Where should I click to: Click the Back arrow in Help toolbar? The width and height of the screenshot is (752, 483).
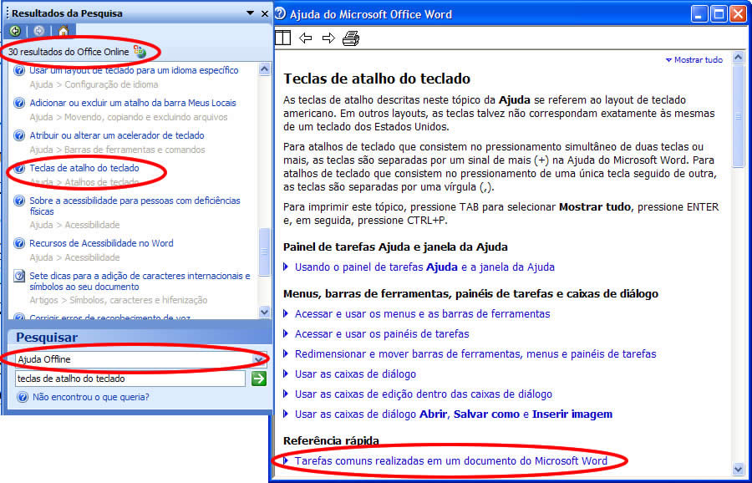pos(306,38)
